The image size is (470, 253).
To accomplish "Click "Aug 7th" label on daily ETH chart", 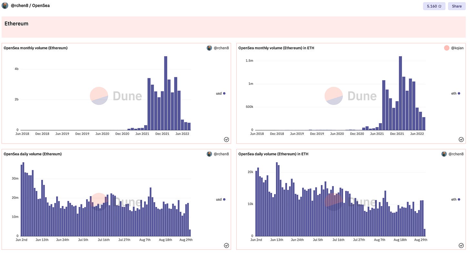I will pos(380,240).
